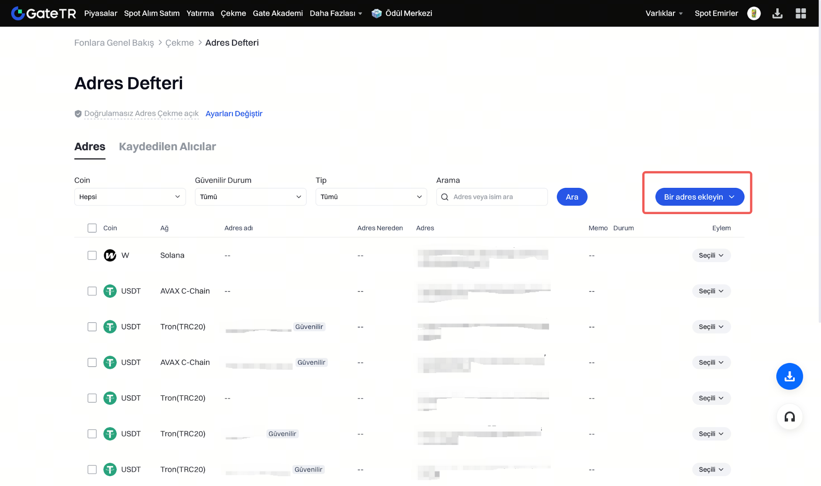Check the select-all checkbox in table header

(92, 228)
